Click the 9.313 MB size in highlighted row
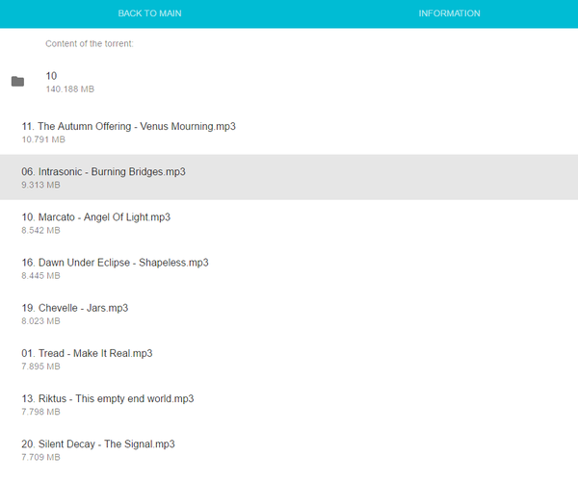 click(40, 186)
